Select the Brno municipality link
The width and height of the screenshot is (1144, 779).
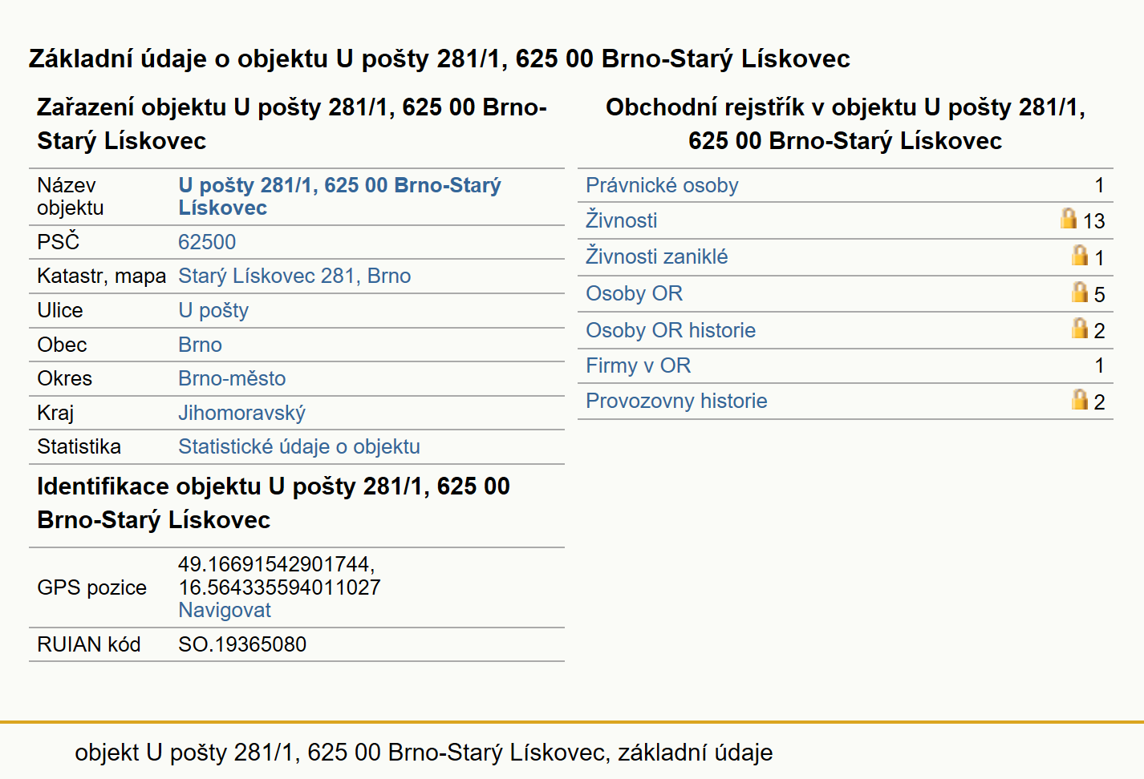point(200,345)
